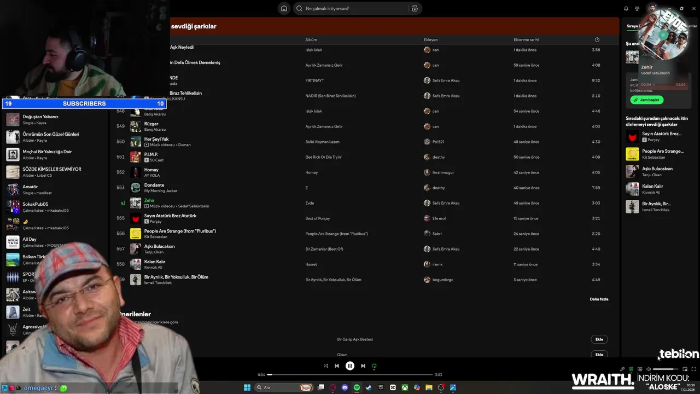Open the Browse icon beside search
Screen dimensions: 700x394
pyautogui.click(x=415, y=8)
